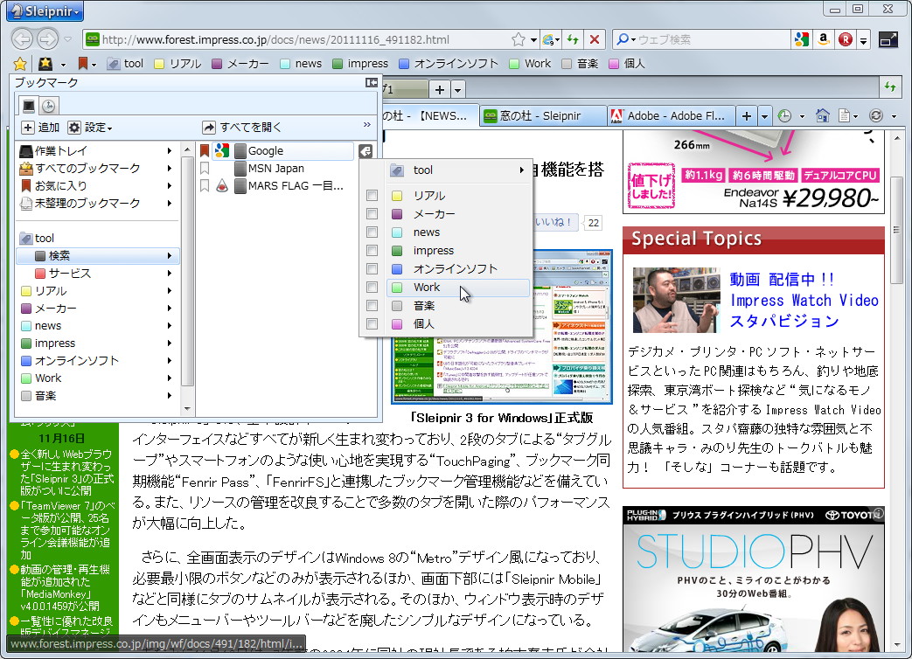Click the stop loading icon in the address bar
The image size is (912, 659).
tap(594, 38)
